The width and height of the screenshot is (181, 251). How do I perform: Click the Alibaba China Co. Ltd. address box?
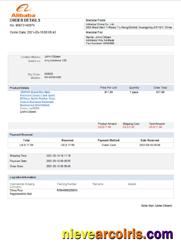129,26
